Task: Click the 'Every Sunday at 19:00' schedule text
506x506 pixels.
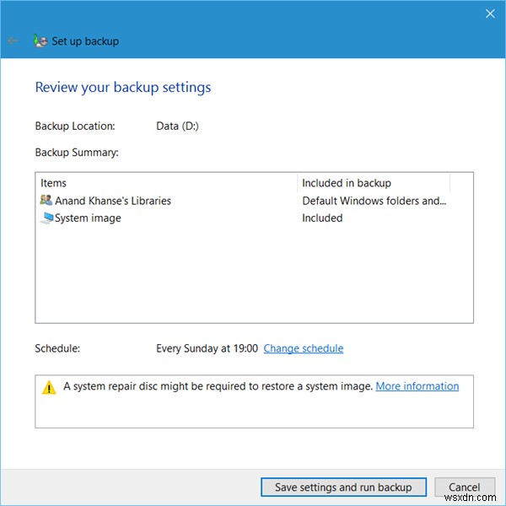Action: click(x=207, y=348)
